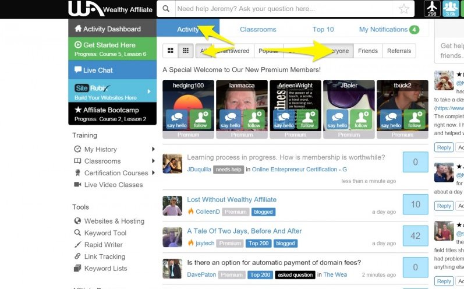Click needs help tag on JDuquilla post
Image resolution: width=464 pixels, height=289 pixels.
pyautogui.click(x=228, y=170)
